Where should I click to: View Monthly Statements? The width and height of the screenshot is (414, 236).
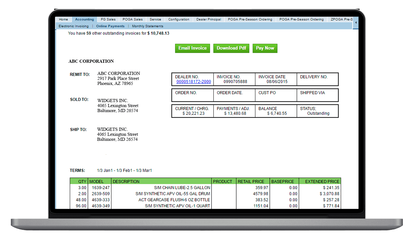tap(147, 26)
